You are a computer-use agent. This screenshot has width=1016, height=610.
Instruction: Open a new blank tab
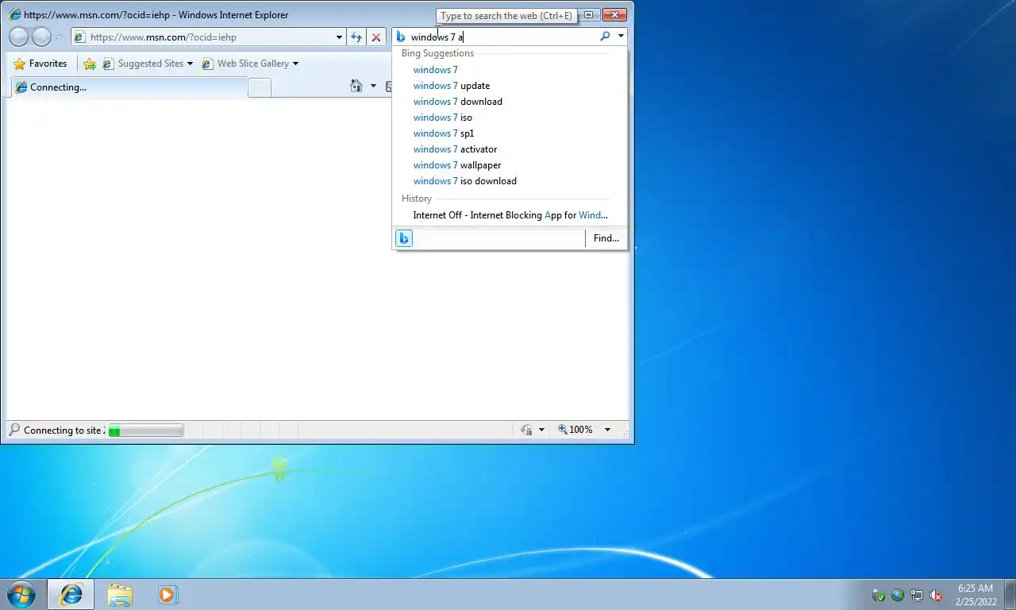(x=260, y=87)
